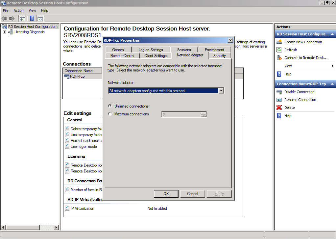The width and height of the screenshot is (336, 239).
Task: Click Rename Connection action link
Action: point(300,100)
